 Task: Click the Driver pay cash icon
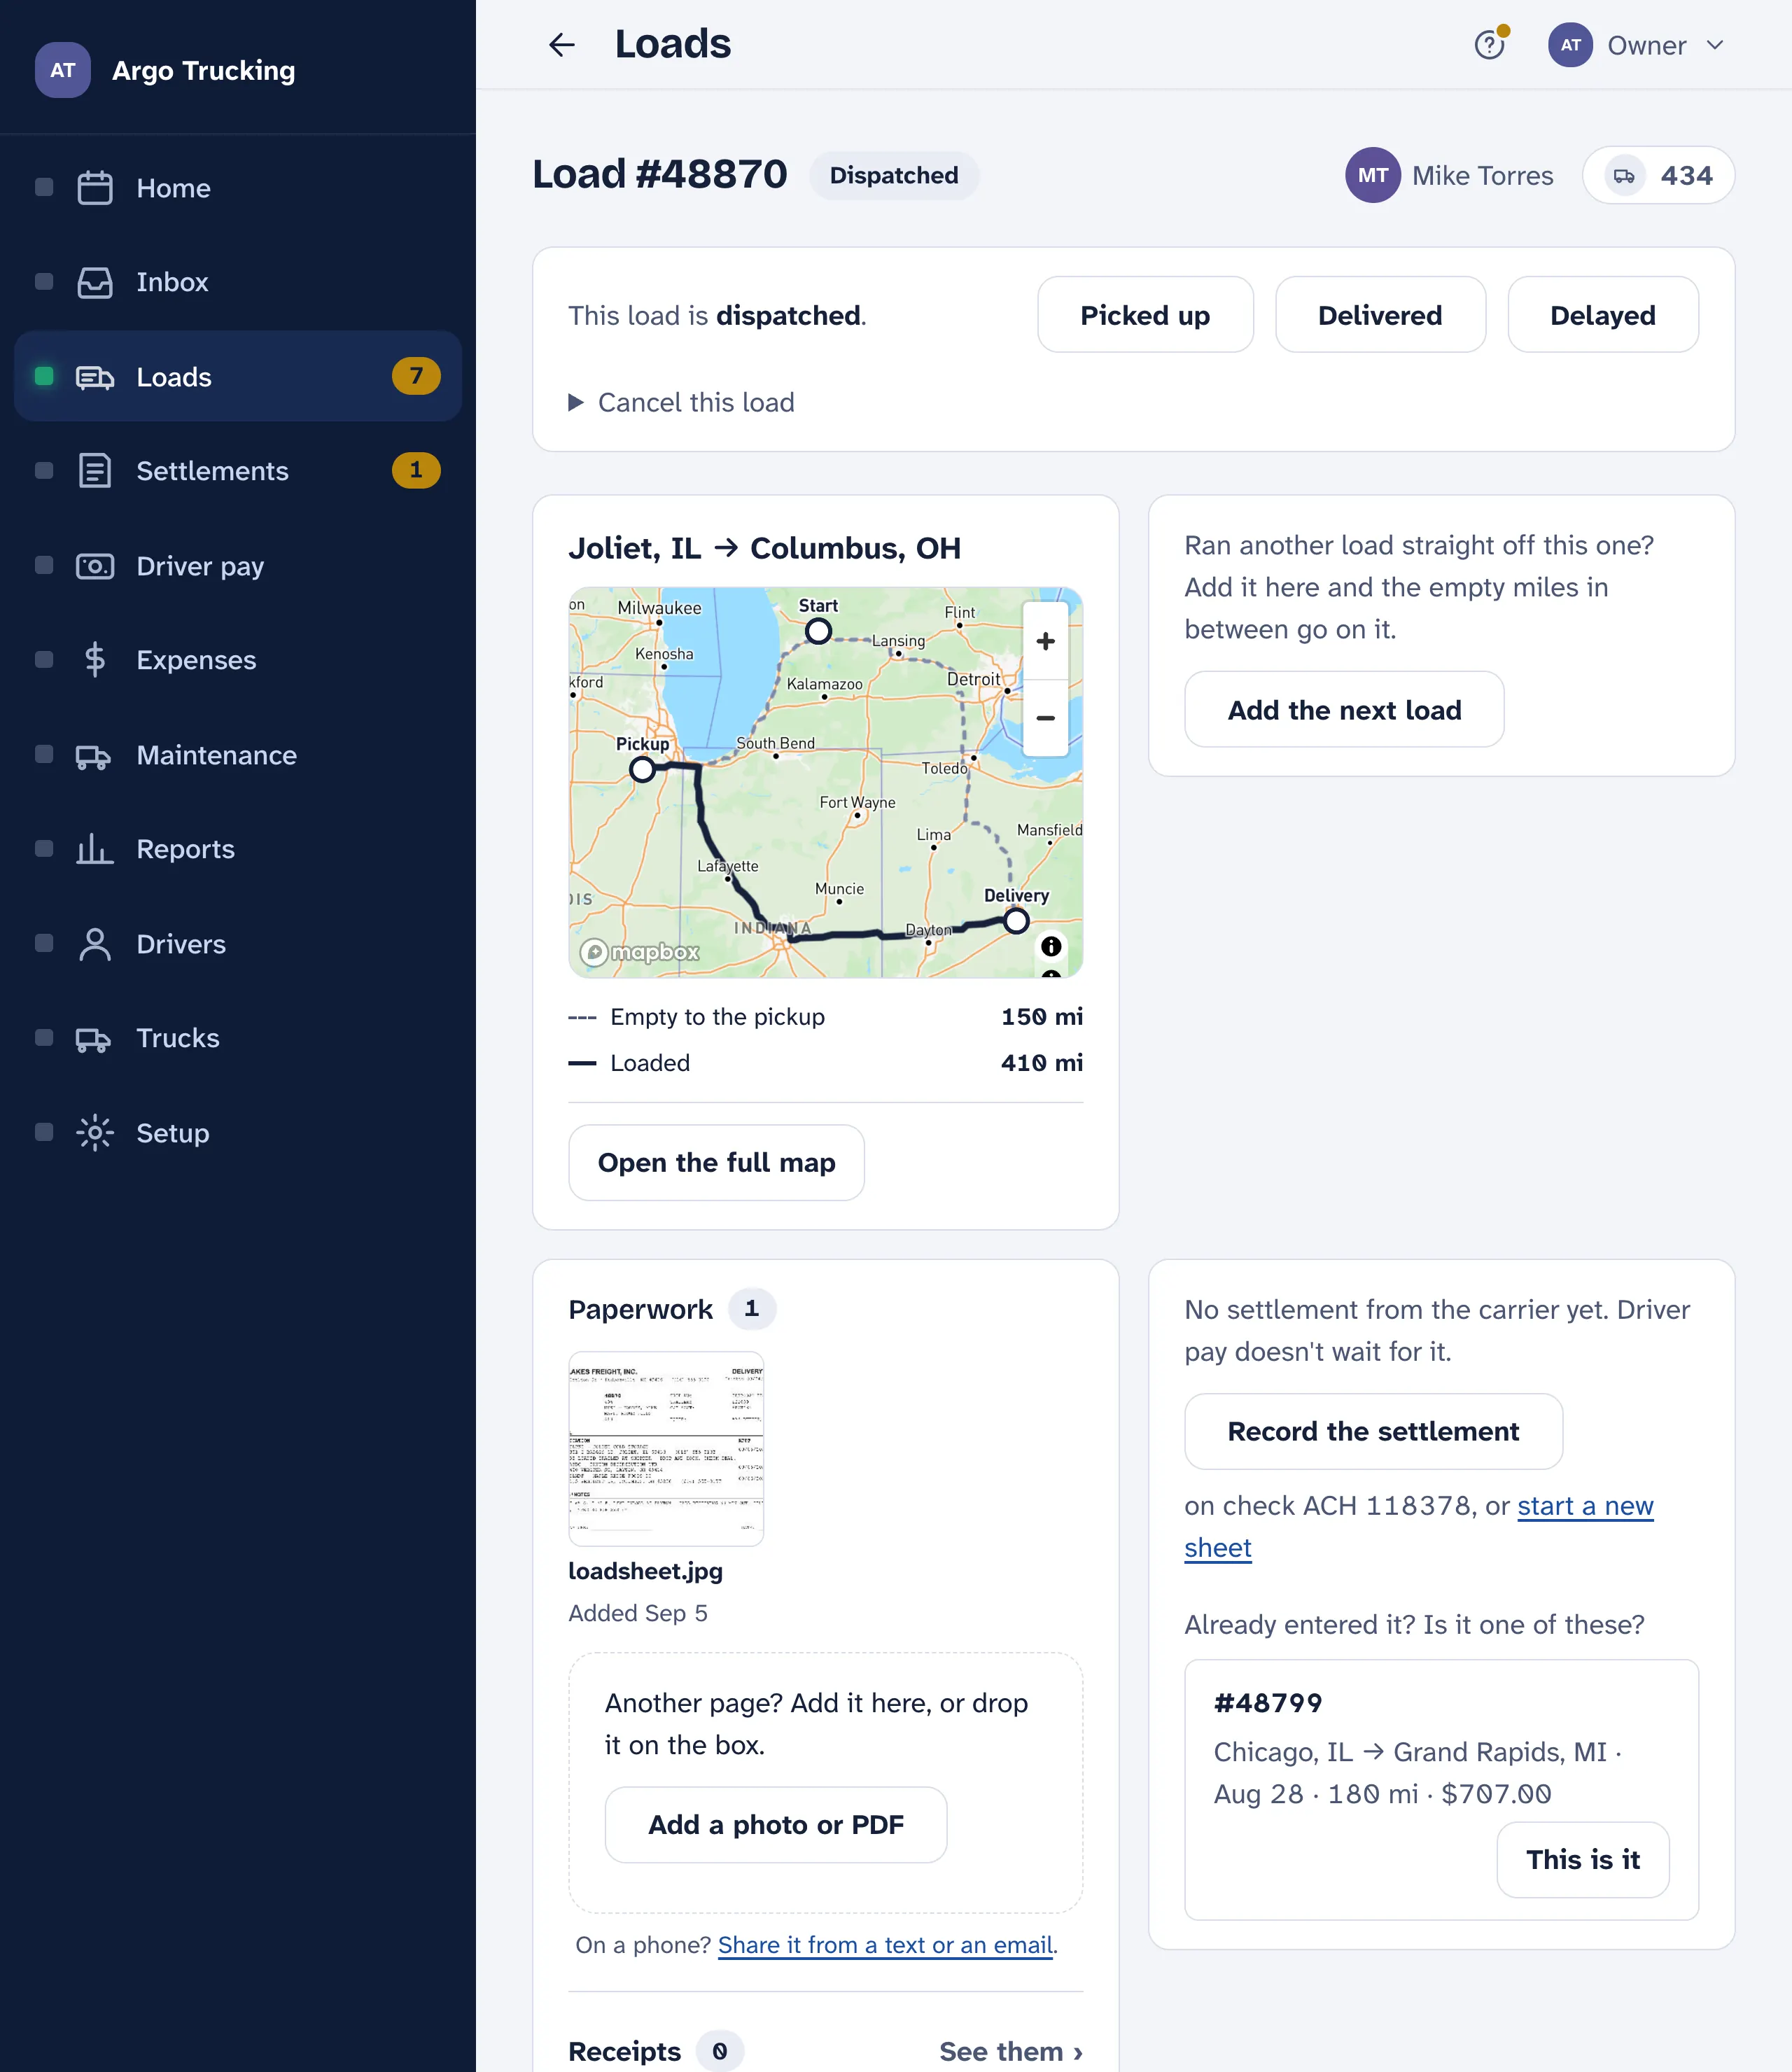(95, 566)
